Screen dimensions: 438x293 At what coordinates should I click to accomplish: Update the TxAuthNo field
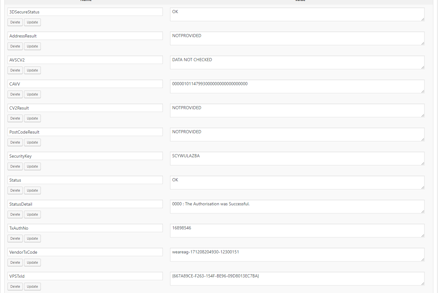[x=32, y=238]
